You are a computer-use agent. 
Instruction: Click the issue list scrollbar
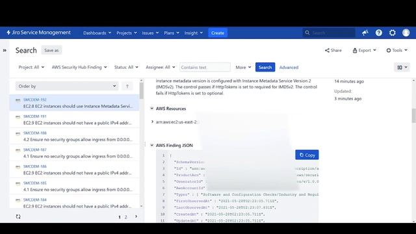tap(142, 90)
